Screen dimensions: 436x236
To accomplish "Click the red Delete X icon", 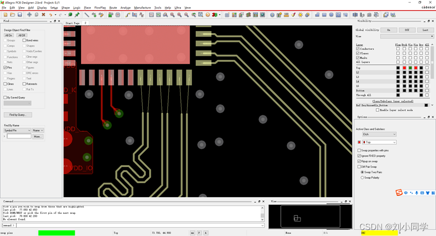I will (43, 15).
